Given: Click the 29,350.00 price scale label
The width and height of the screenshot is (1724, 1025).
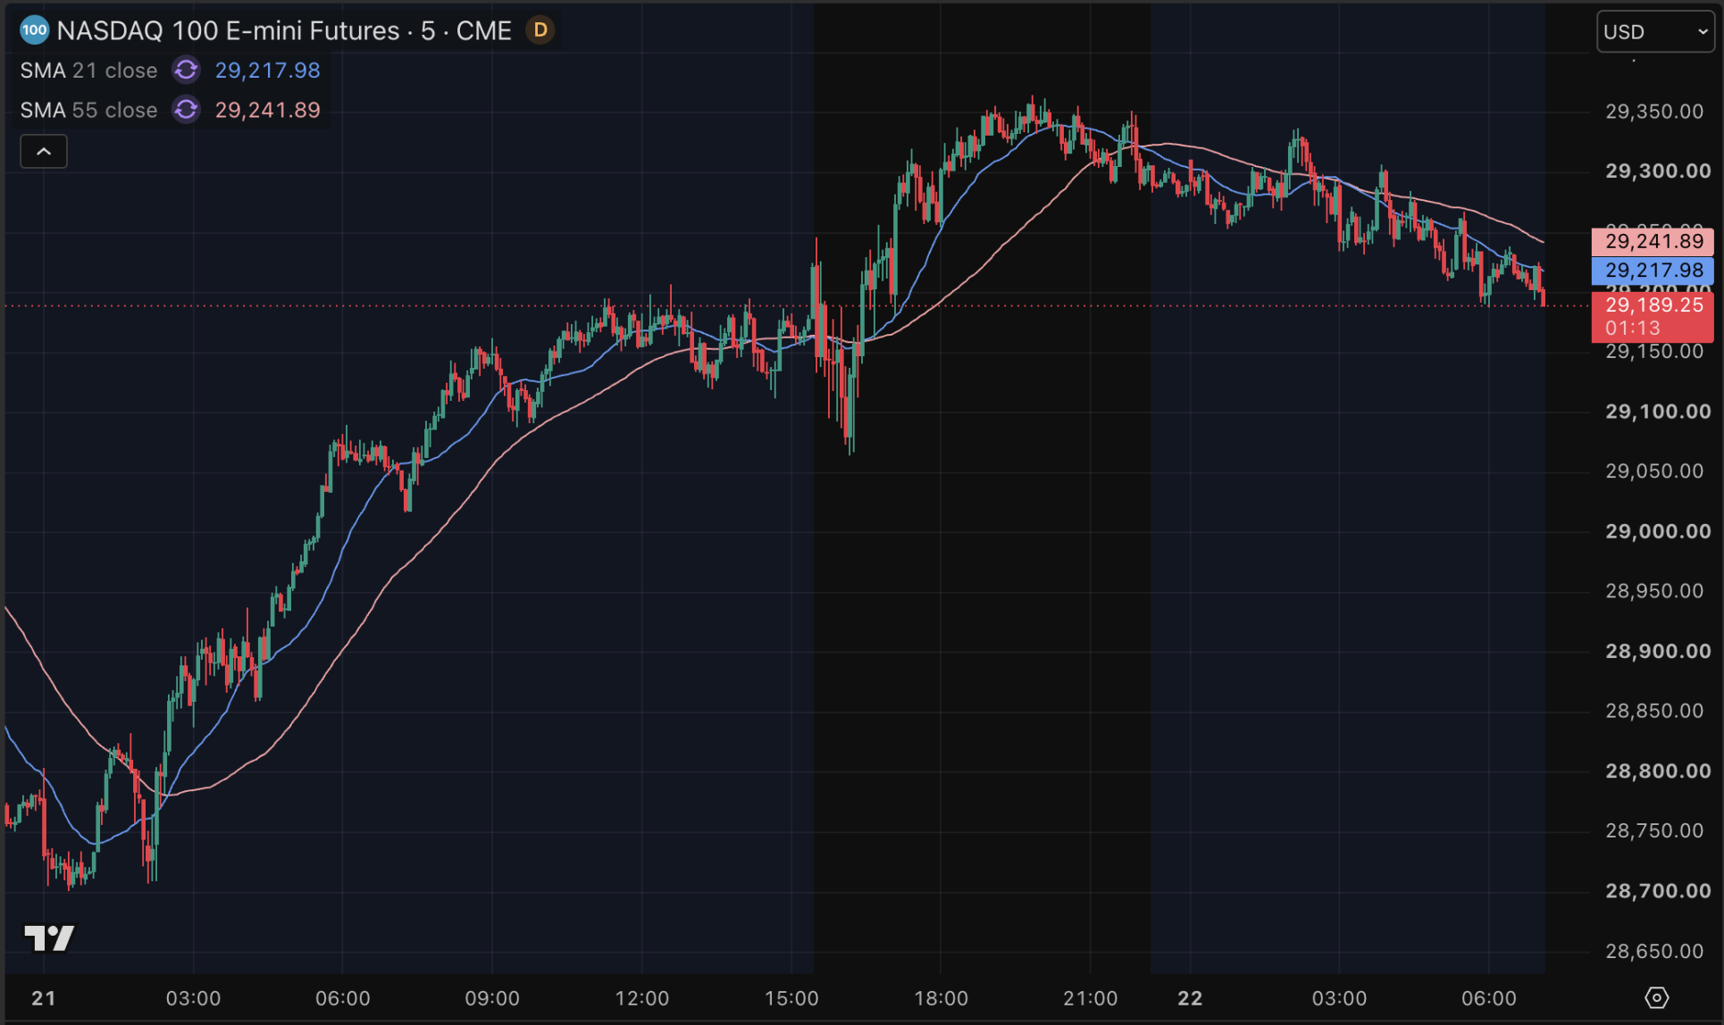Looking at the screenshot, I should [1654, 112].
